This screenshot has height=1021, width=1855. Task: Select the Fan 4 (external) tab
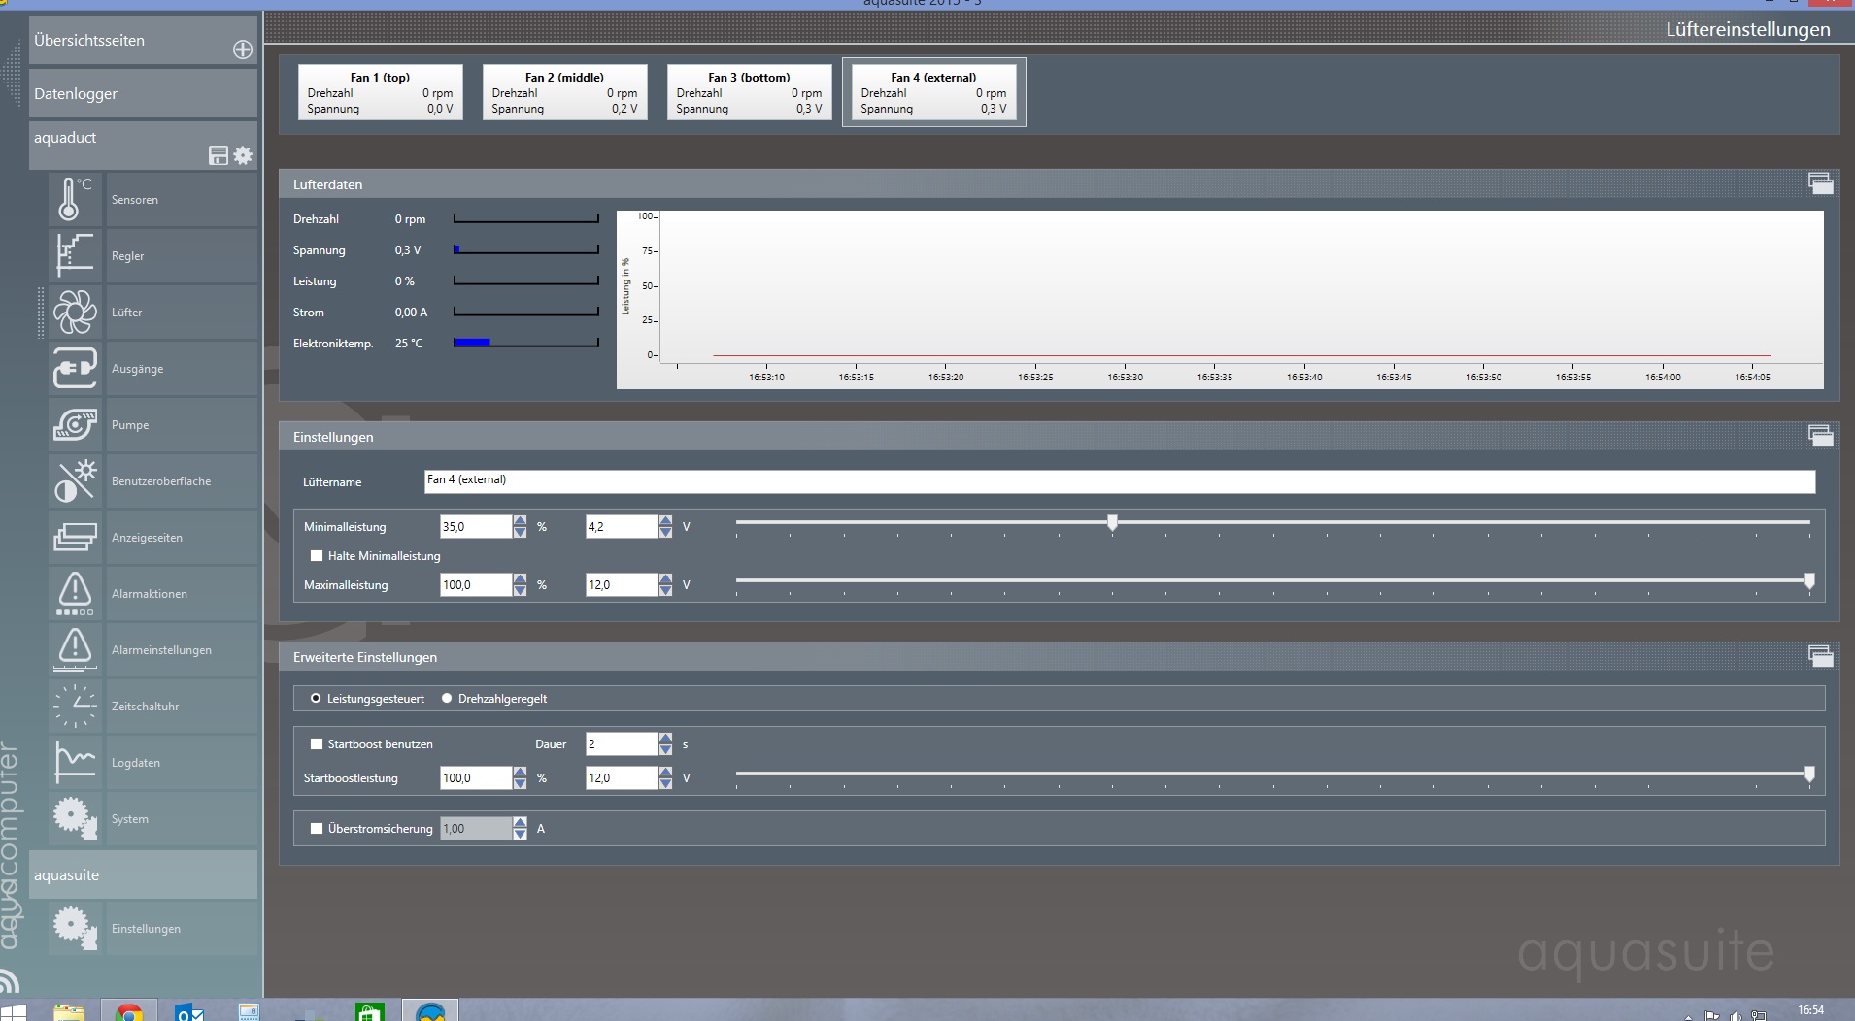click(933, 92)
